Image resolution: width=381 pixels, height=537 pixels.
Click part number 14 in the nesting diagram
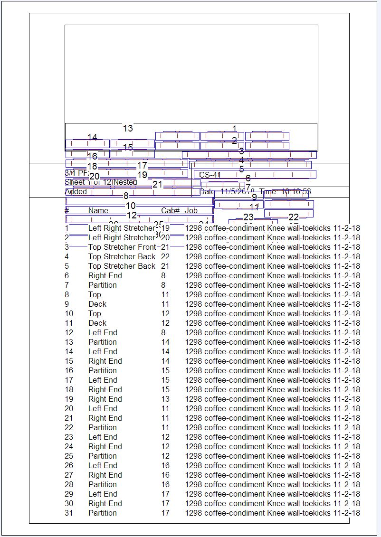(x=92, y=137)
